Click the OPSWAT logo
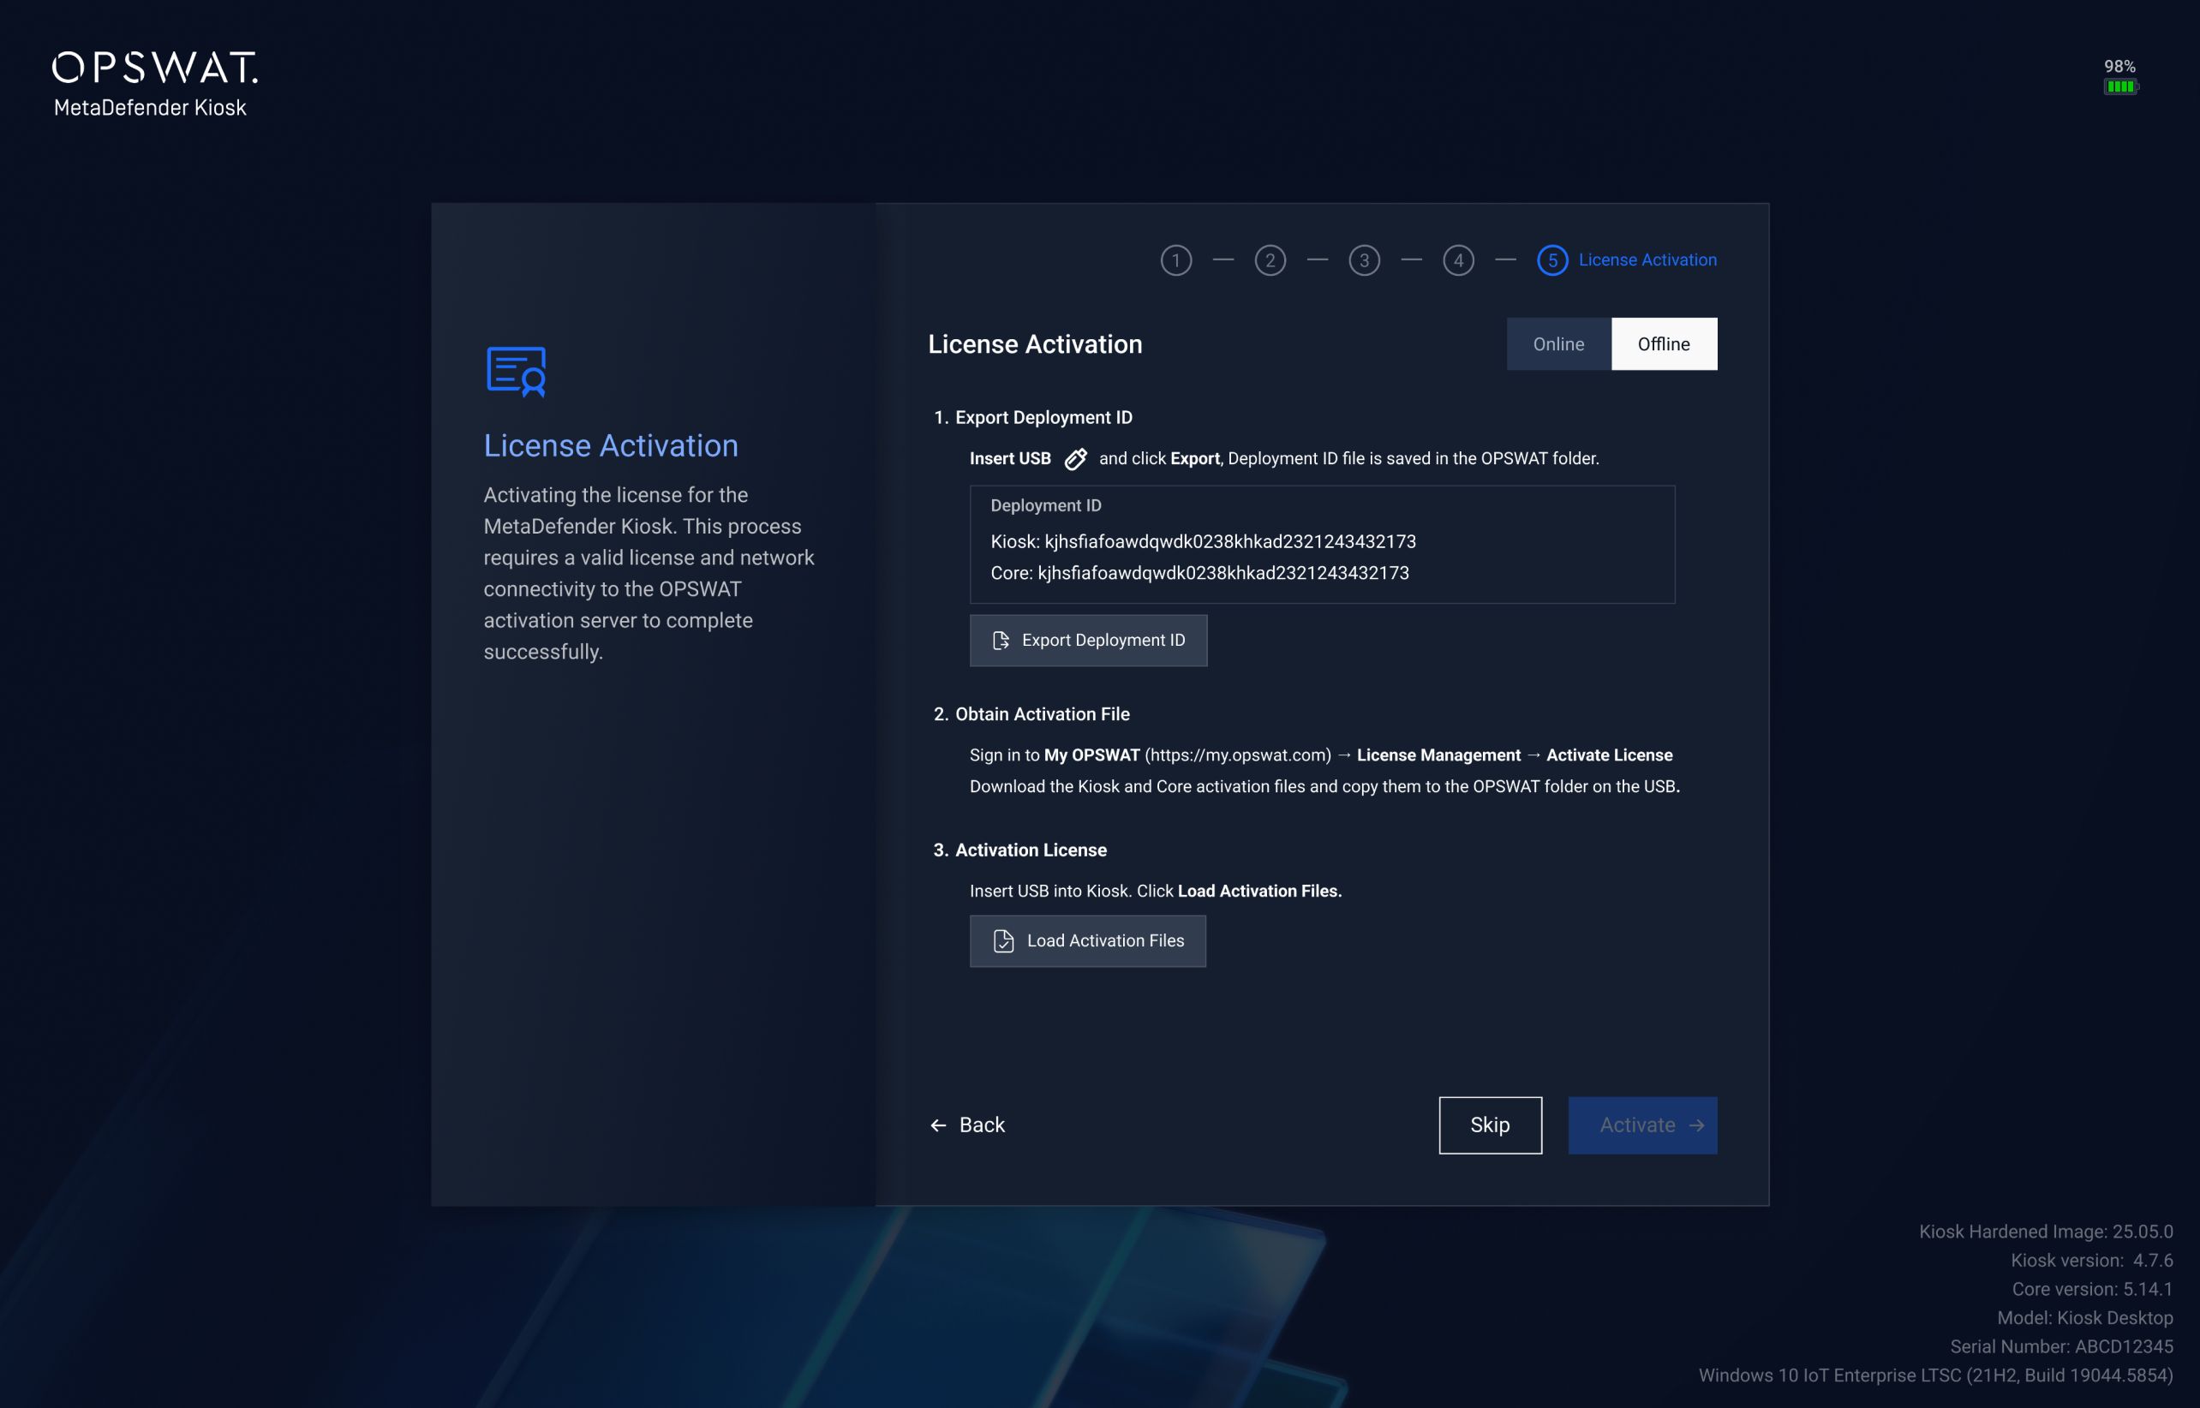The image size is (2200, 1408). pyautogui.click(x=154, y=69)
